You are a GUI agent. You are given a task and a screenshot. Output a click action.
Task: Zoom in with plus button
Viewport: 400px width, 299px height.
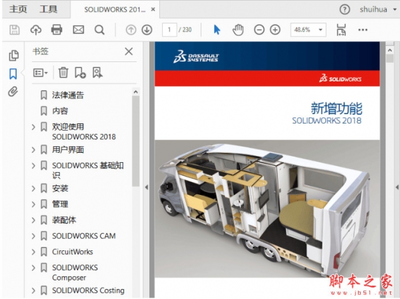[x=275, y=30]
